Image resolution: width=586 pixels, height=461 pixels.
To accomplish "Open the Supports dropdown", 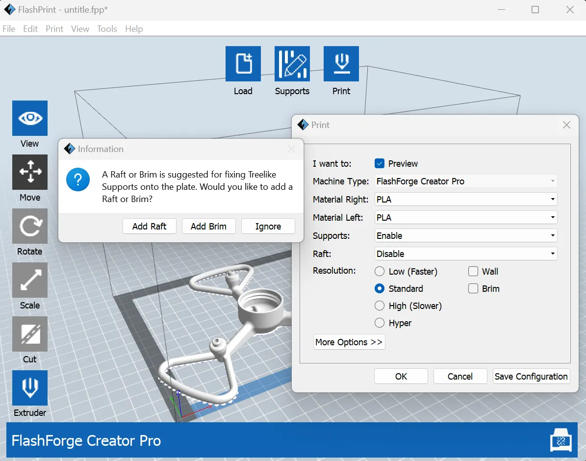I will pyautogui.click(x=466, y=235).
